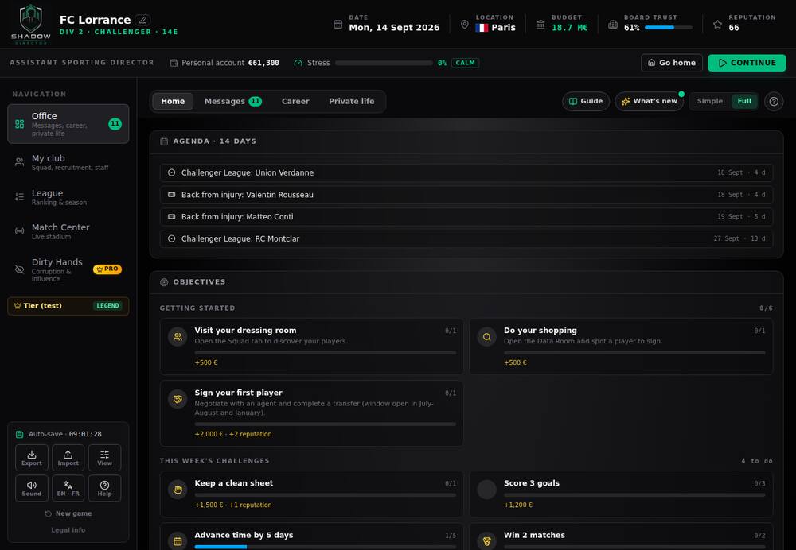Click the Agenda calendar icon
Screen dimensions: 796x550
164,141
